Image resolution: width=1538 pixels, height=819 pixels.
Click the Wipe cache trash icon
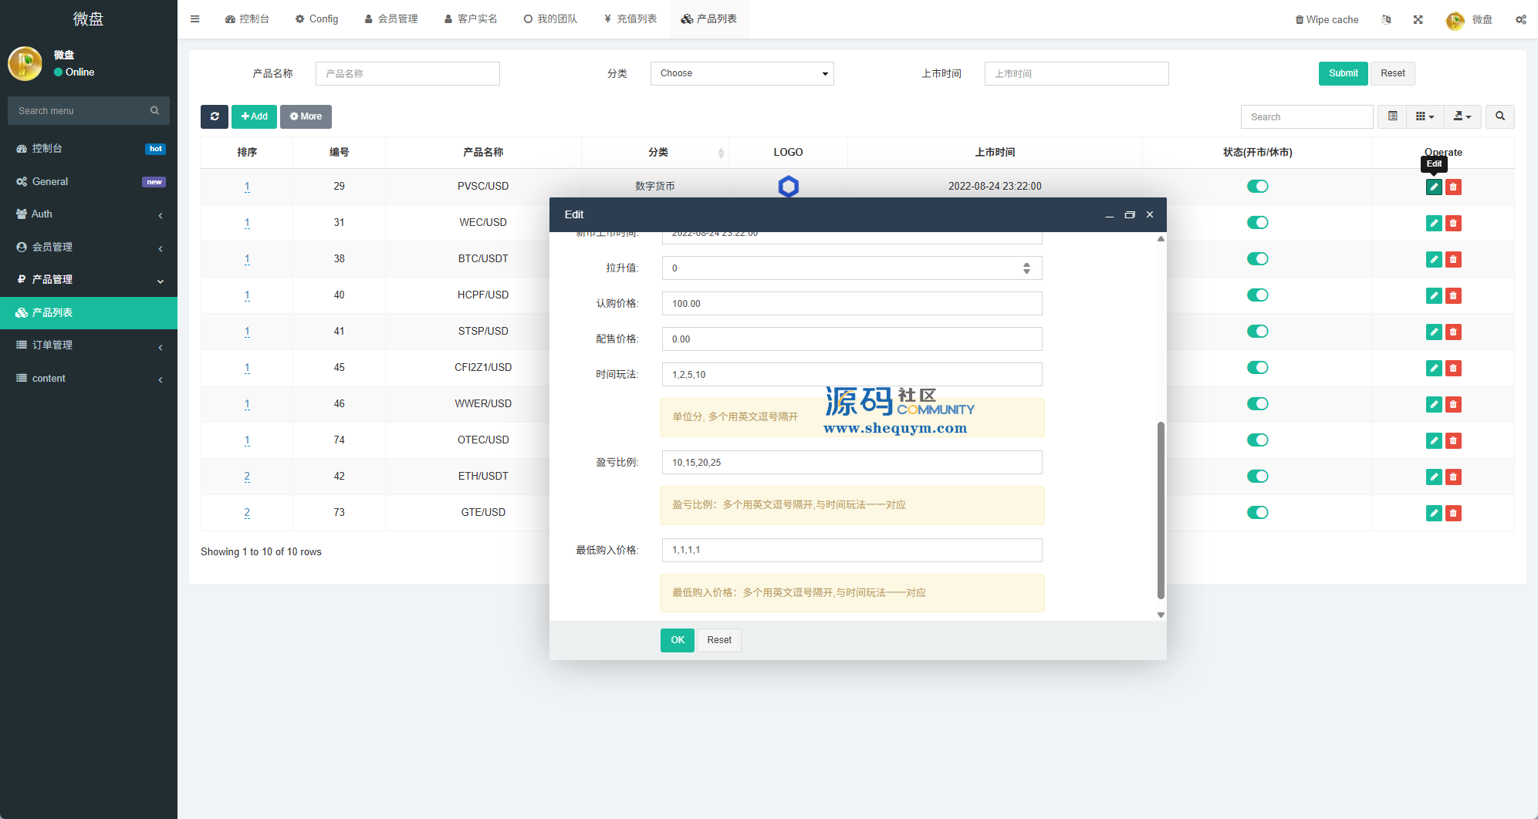(1300, 20)
